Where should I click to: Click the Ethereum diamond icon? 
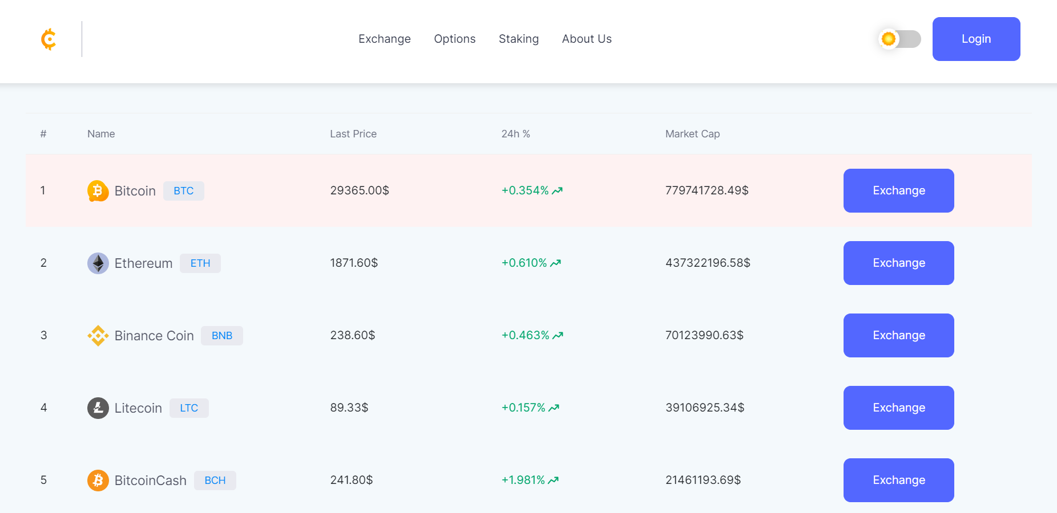[x=98, y=263]
